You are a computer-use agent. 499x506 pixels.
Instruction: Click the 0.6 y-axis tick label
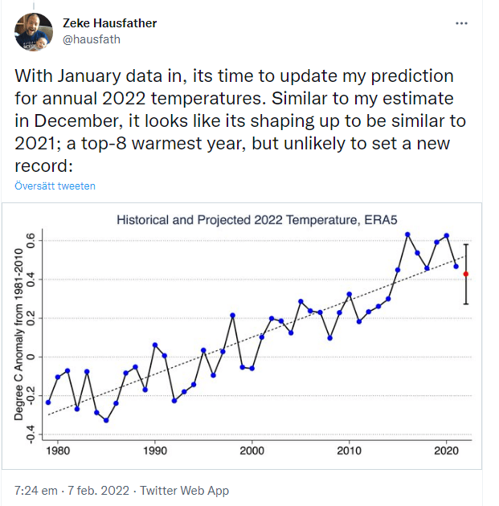31,240
